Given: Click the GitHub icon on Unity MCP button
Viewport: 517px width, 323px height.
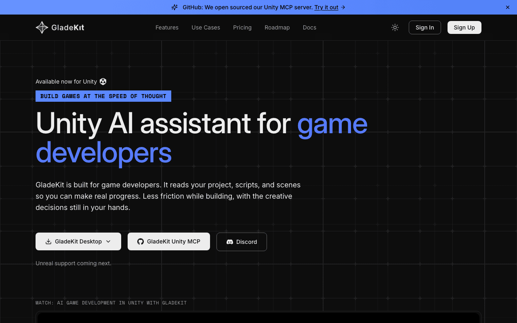Looking at the screenshot, I should pyautogui.click(x=141, y=241).
